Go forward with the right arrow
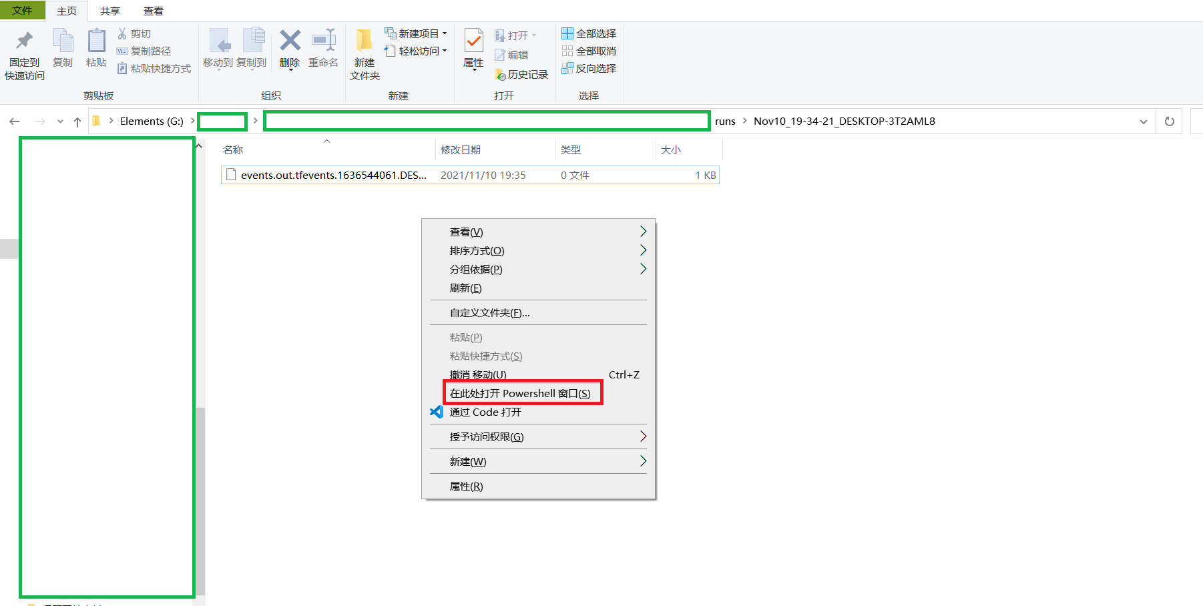The width and height of the screenshot is (1203, 606). click(x=40, y=121)
